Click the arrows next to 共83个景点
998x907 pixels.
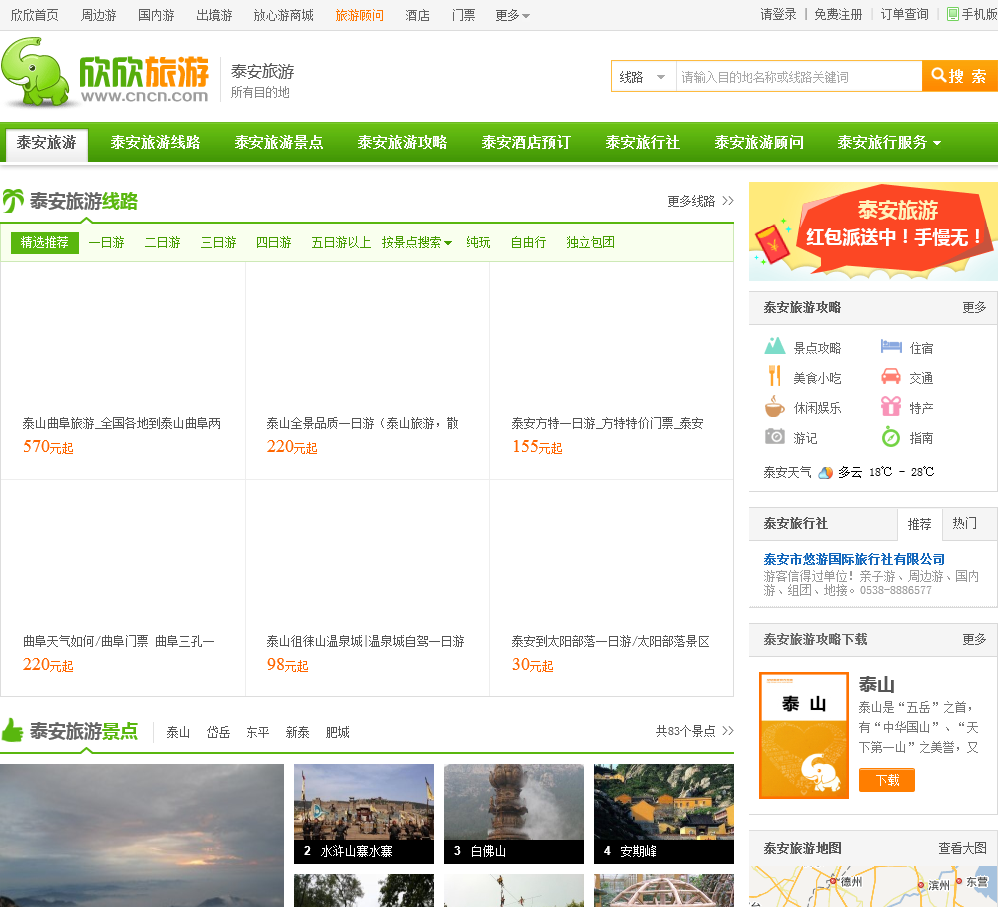(728, 731)
